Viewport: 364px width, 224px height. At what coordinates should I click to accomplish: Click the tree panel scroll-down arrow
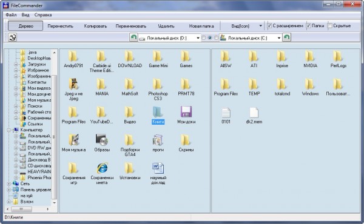[x=55, y=203]
